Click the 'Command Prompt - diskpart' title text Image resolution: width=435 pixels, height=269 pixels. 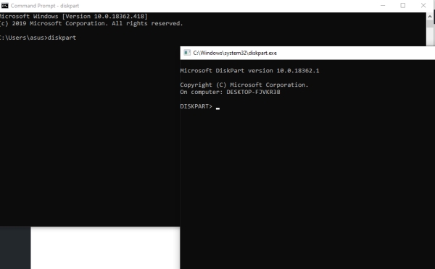(x=45, y=6)
